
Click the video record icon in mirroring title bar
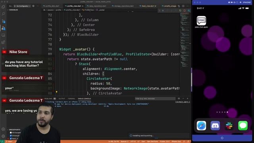(x=232, y=2)
